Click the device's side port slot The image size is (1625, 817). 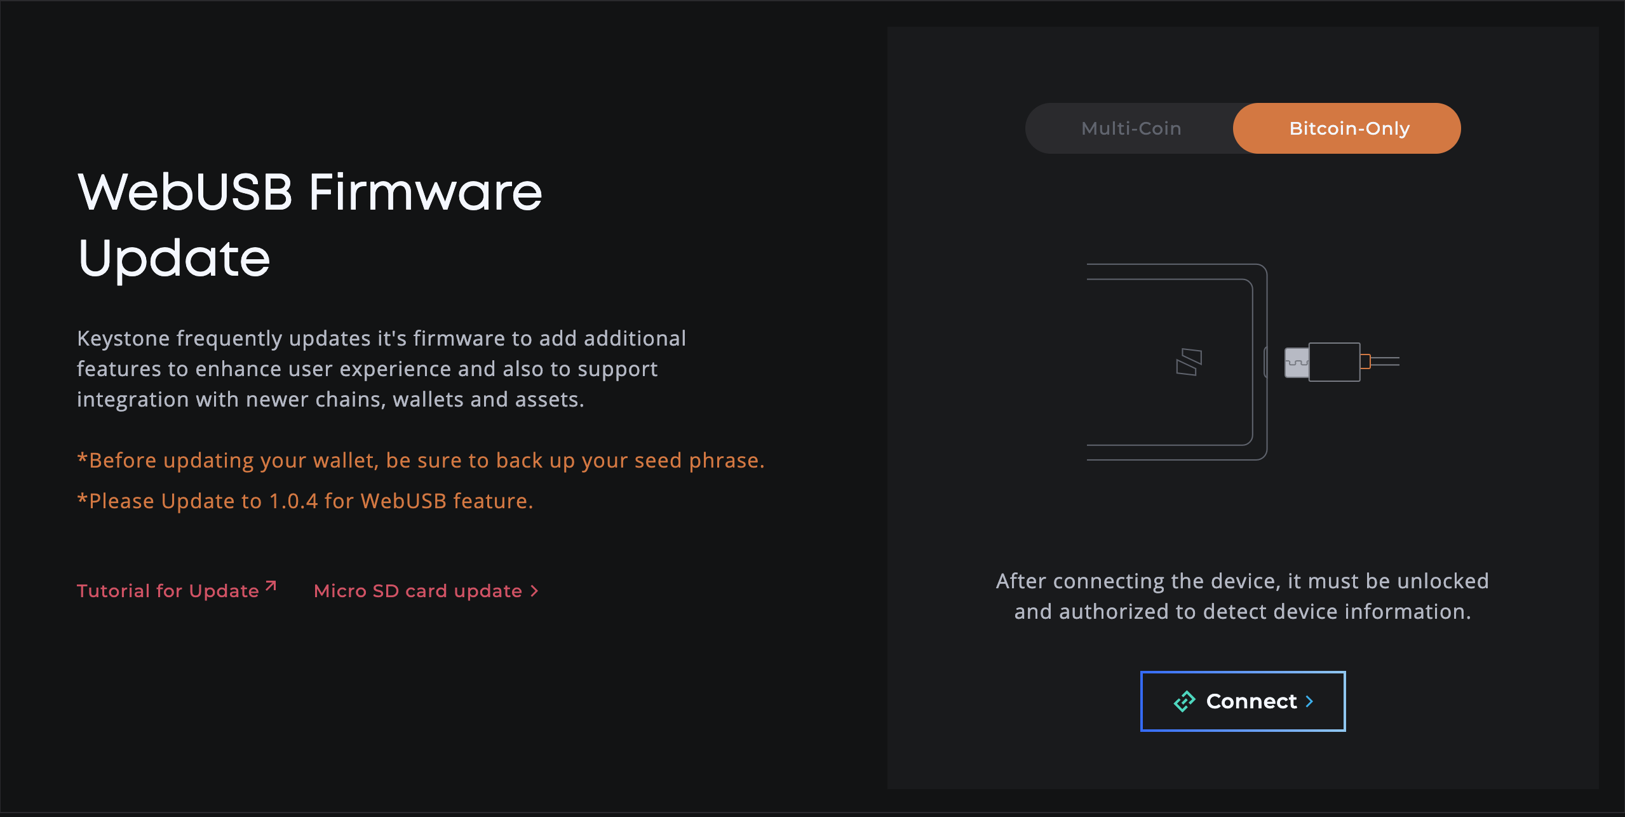[1266, 362]
